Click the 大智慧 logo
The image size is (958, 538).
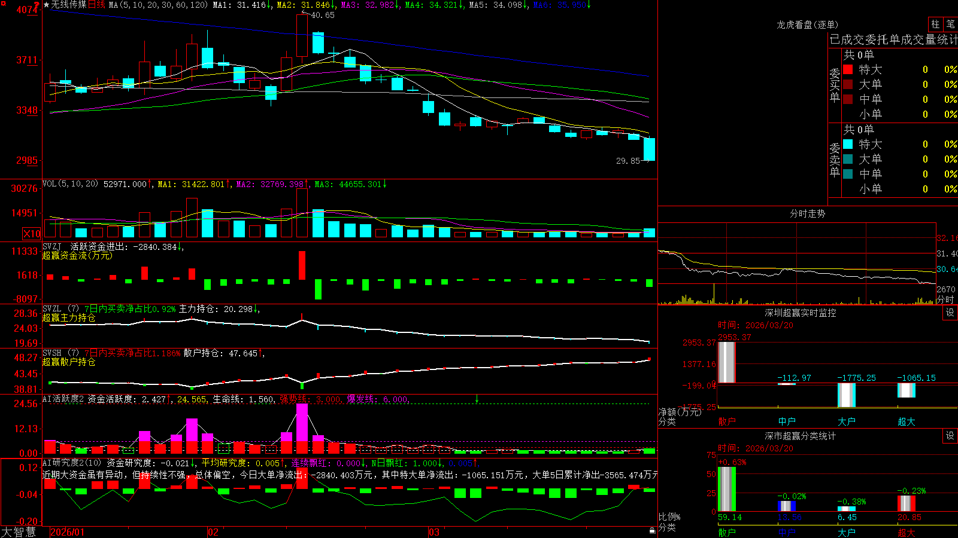click(19, 532)
